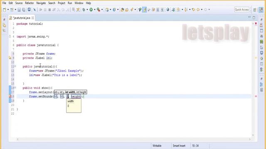Screen dimensions: 266x149
Task: Click inside the Quick Access field
Action: pos(242,10)
